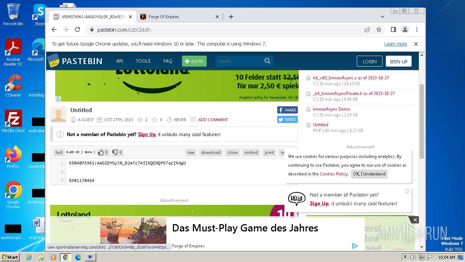Open the API menu item
Image resolution: width=465 pixels, height=262 pixels.
coord(120,61)
